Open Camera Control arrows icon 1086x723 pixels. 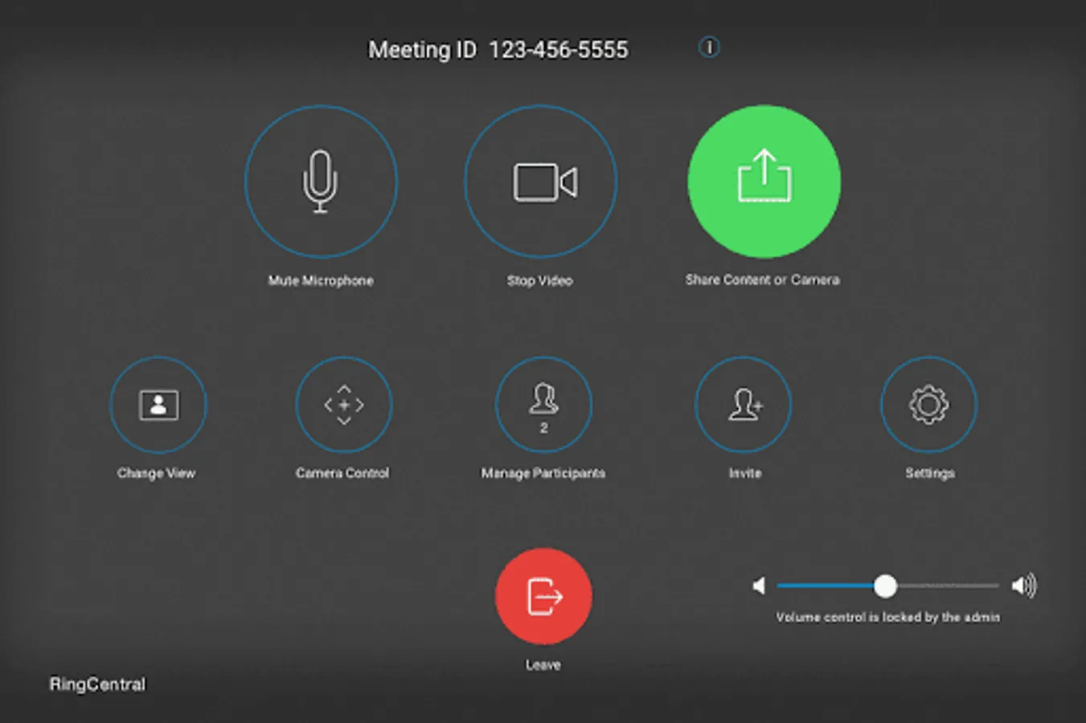point(344,405)
